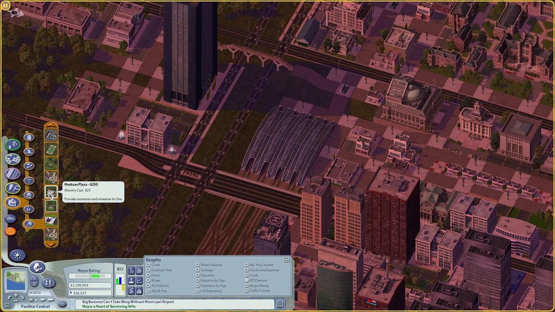Open the budget Simoleon panel

pos(131,291)
